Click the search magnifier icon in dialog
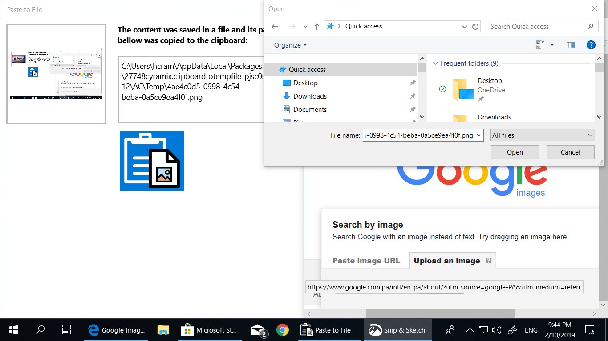 (591, 26)
